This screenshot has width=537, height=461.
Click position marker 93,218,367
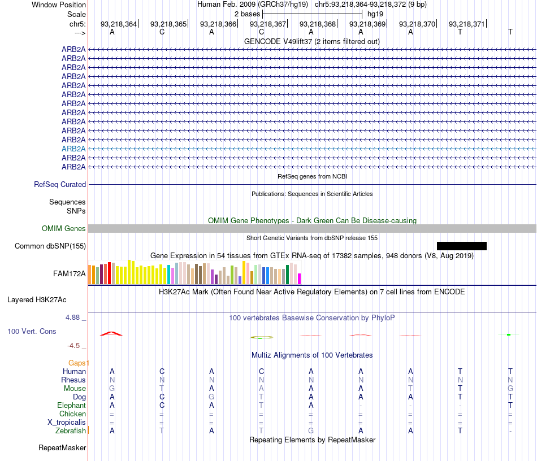pos(268,24)
